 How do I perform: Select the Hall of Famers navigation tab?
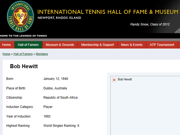click(x=28, y=45)
